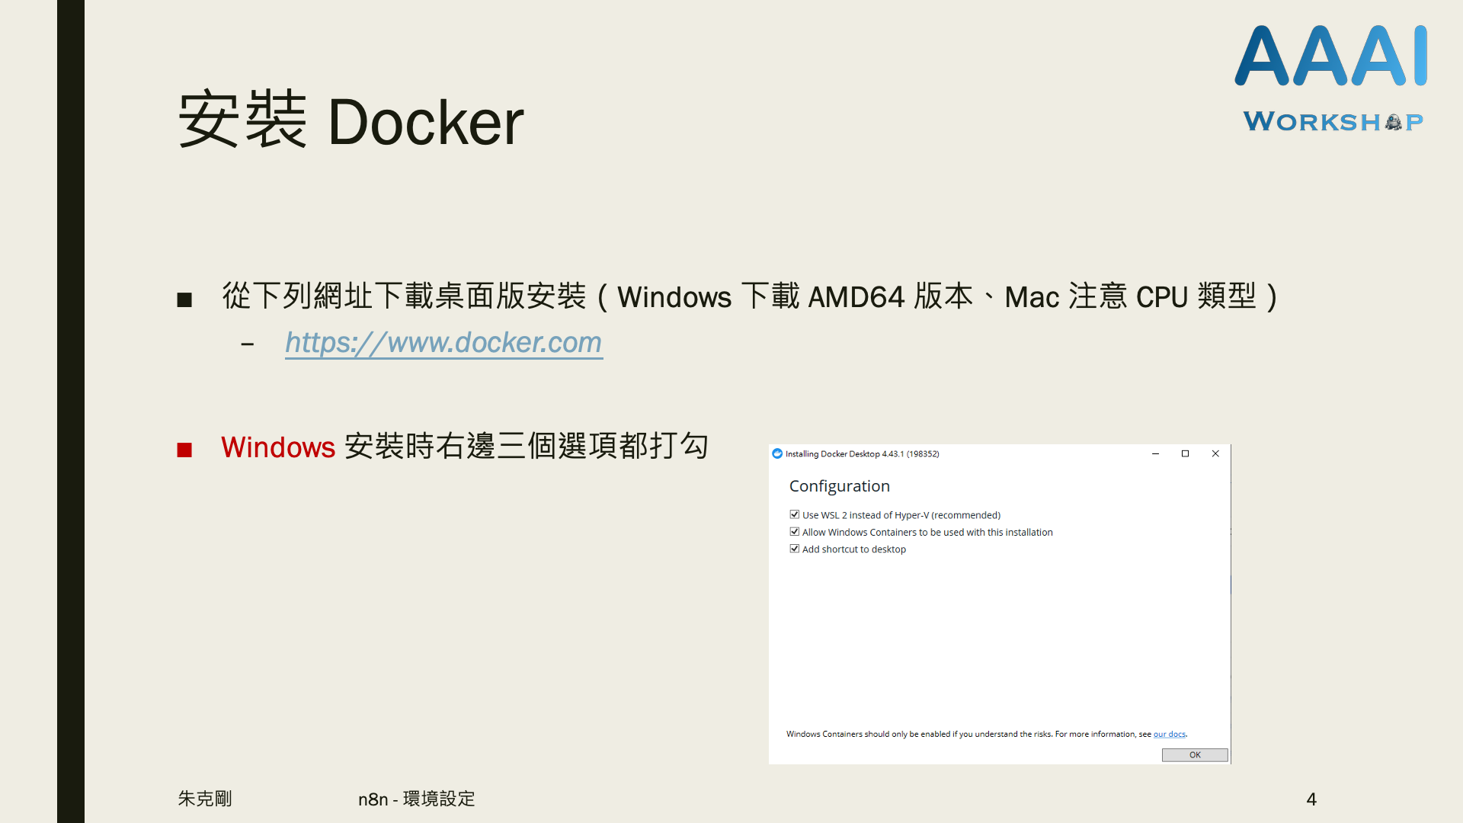Open the 'our docs' link
Screen dimensions: 1463x823
1169,734
